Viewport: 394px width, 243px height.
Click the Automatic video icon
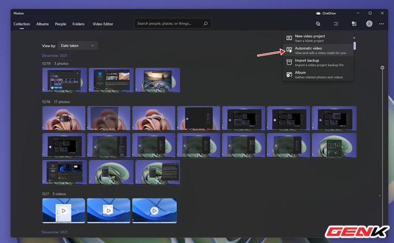coord(289,50)
